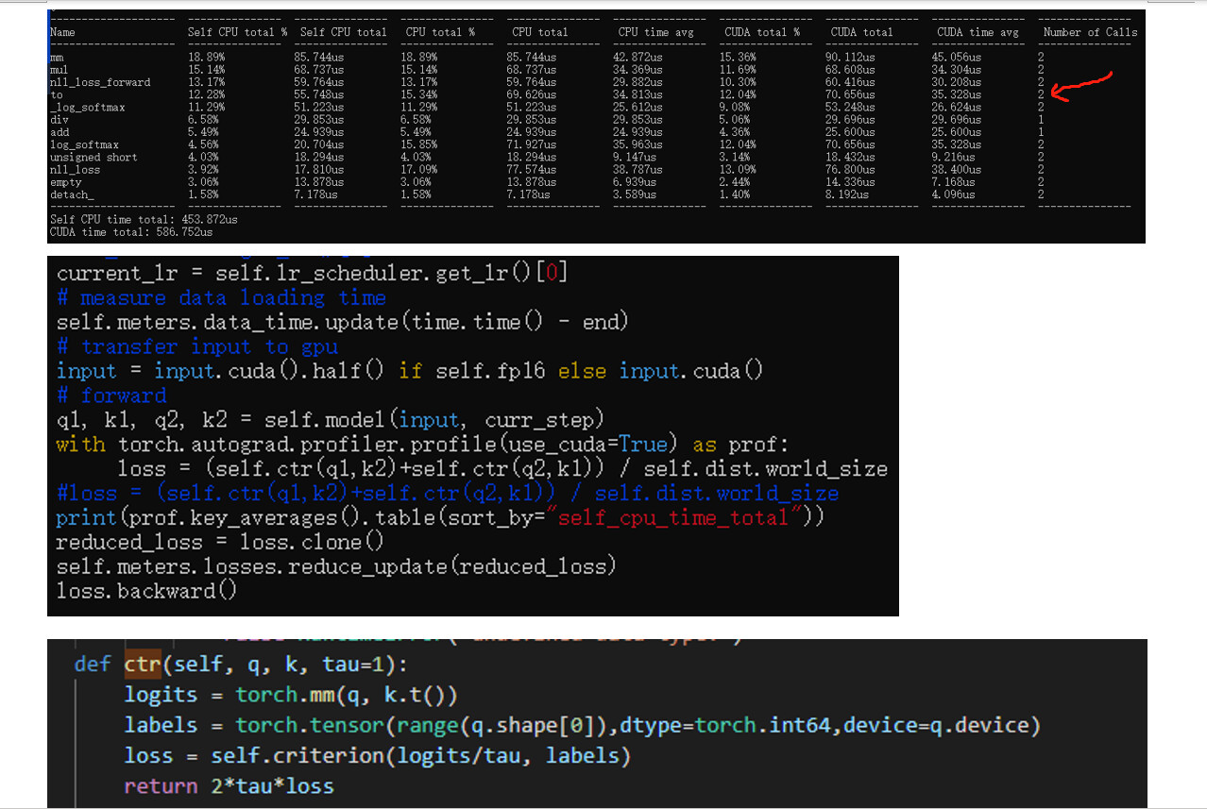Click the "# measure data loading time" comment
The width and height of the screenshot is (1207, 809).
[x=221, y=298]
